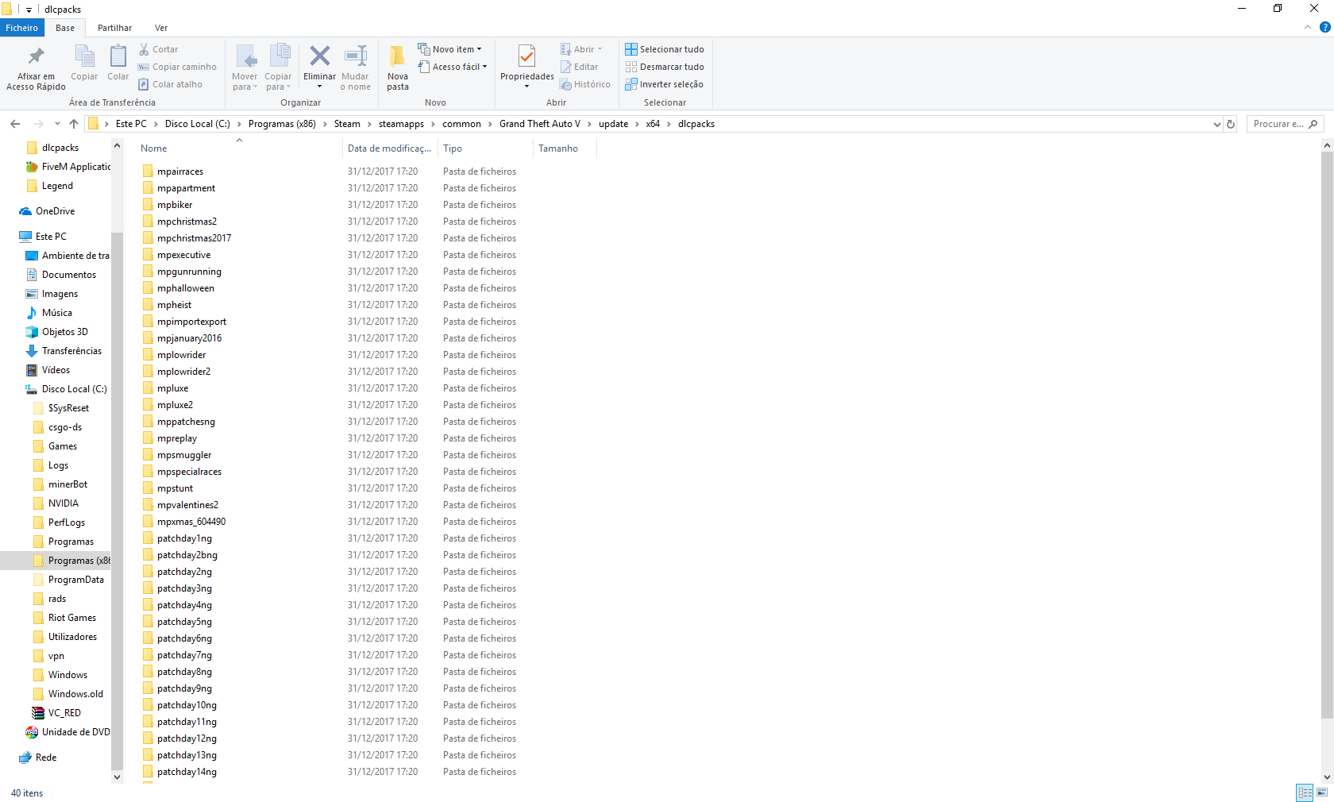
Task: Expand the address bar history dropdown
Action: tap(1216, 124)
